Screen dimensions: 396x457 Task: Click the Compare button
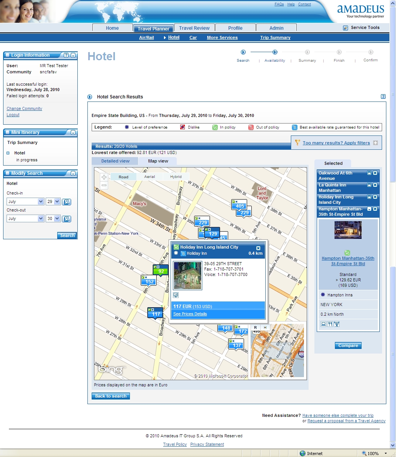348,345
